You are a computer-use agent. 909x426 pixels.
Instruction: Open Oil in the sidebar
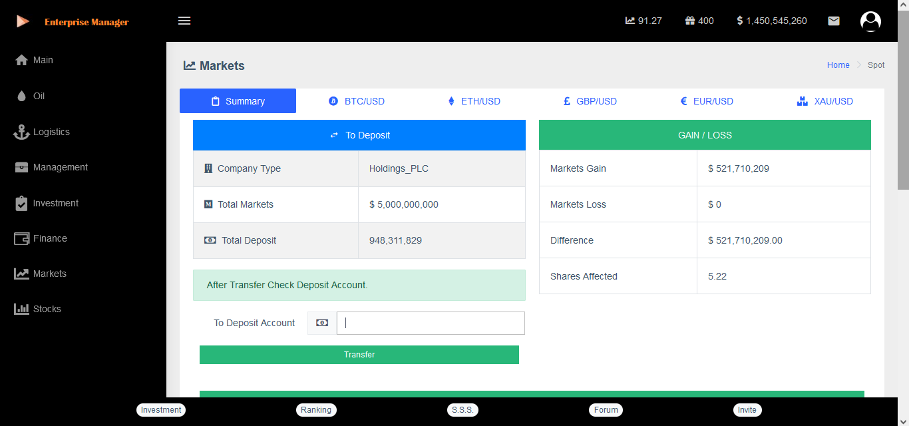(x=39, y=96)
